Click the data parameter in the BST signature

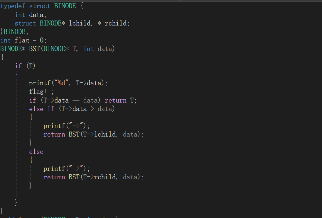click(x=105, y=49)
